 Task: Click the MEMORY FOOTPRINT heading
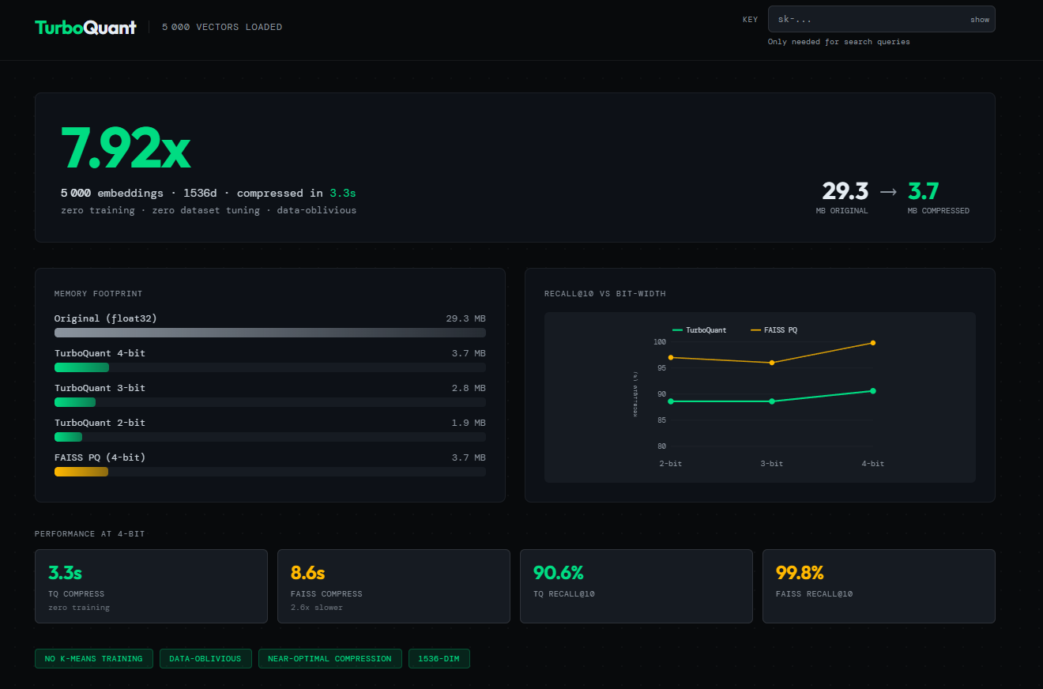pyautogui.click(x=99, y=294)
